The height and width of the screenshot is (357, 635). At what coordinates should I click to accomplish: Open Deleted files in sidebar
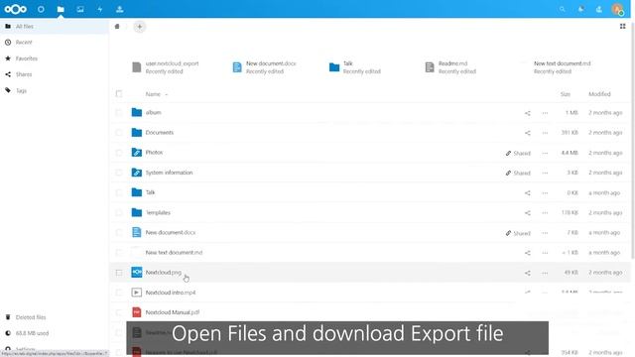(x=55, y=317)
